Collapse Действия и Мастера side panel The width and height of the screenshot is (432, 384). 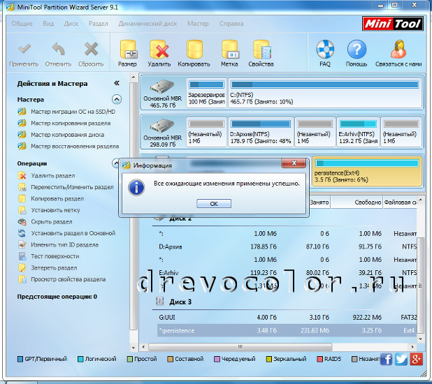(x=117, y=83)
